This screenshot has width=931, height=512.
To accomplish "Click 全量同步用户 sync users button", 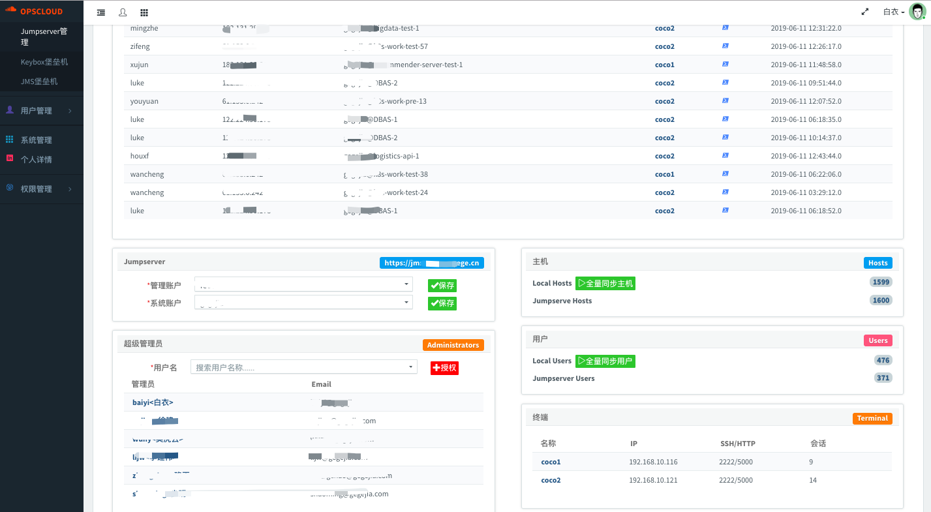I will (605, 361).
